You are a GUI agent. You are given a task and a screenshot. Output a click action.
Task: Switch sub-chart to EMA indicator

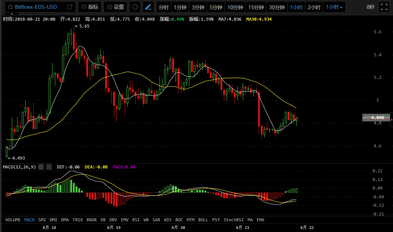click(260, 220)
